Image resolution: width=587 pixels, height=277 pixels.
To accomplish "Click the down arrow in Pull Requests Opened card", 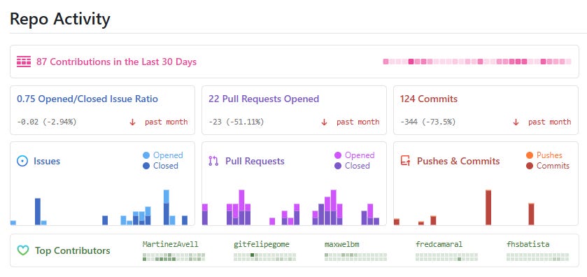I will click(x=324, y=122).
